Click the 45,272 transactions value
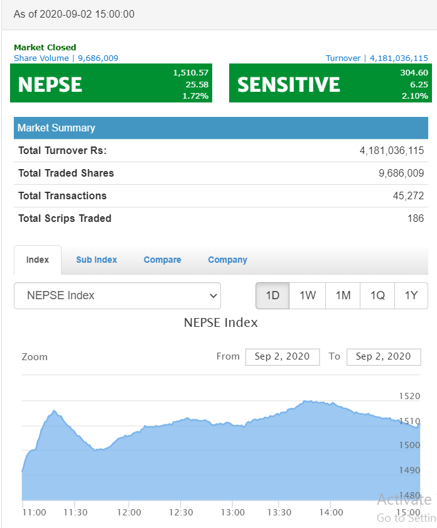The height and width of the screenshot is (528, 437). pos(408,195)
